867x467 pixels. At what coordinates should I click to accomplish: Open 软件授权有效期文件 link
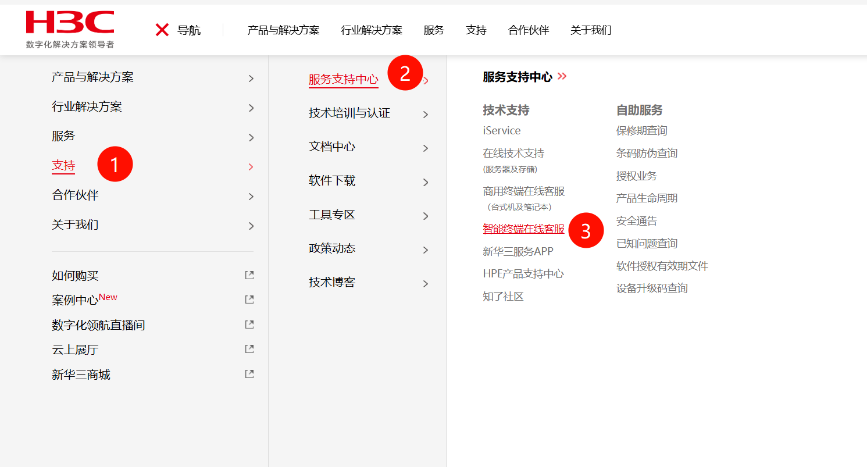point(662,266)
